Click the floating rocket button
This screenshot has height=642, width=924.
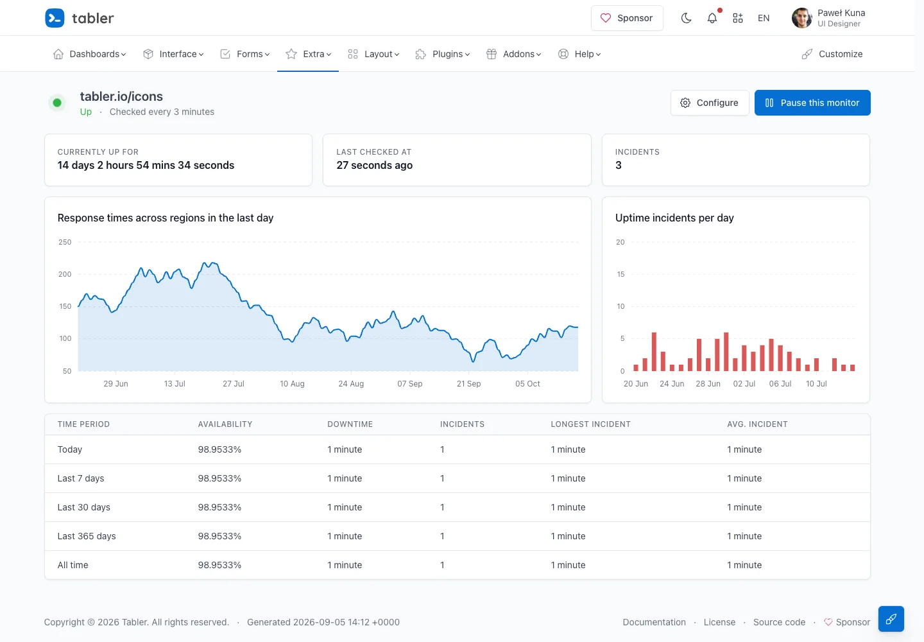coord(891,619)
